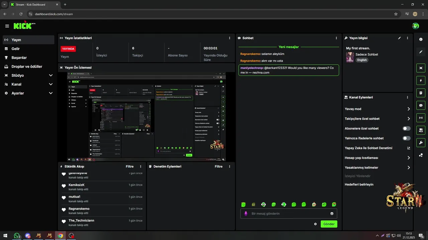
Task: Open Droplar ve ödüller in the sidebar
Action: (x=28, y=66)
